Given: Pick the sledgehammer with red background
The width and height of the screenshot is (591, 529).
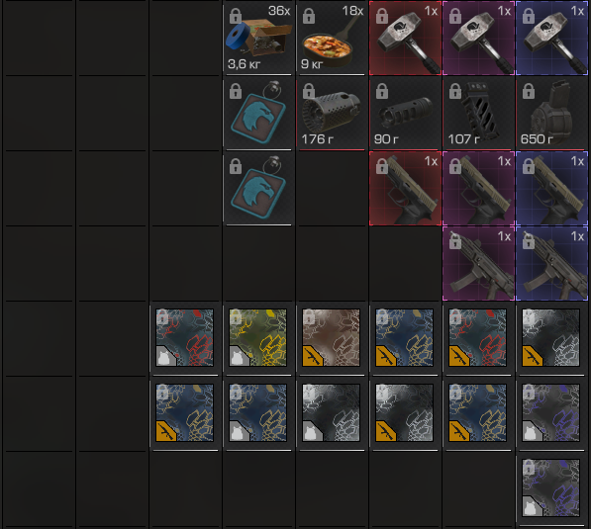Looking at the screenshot, I should click(405, 38).
